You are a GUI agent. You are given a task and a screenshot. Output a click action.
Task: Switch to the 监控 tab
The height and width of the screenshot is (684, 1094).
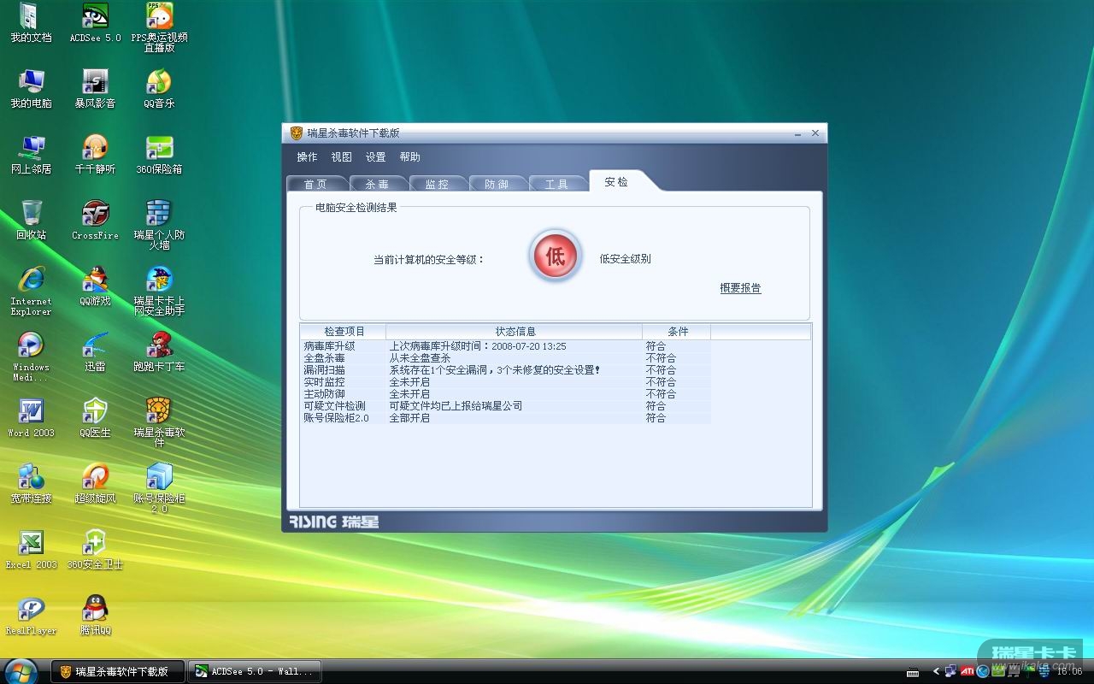pos(437,184)
